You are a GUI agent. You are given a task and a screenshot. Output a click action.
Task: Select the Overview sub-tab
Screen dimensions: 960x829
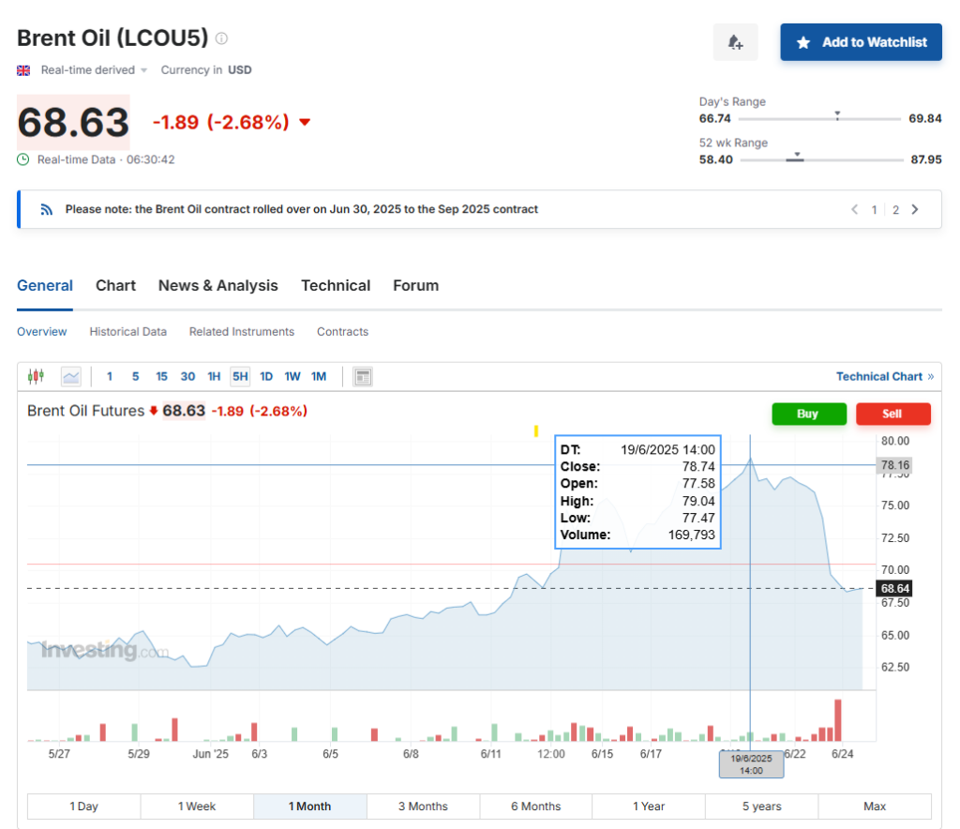tap(41, 331)
